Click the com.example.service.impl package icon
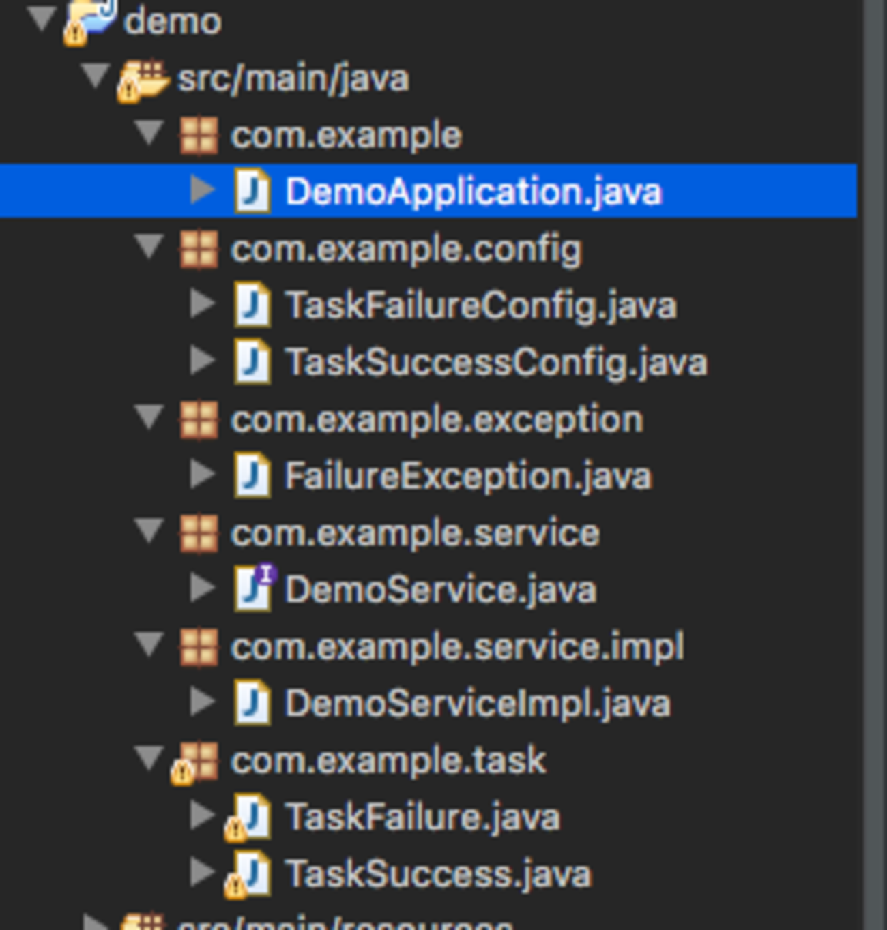887x930 pixels. (199, 647)
